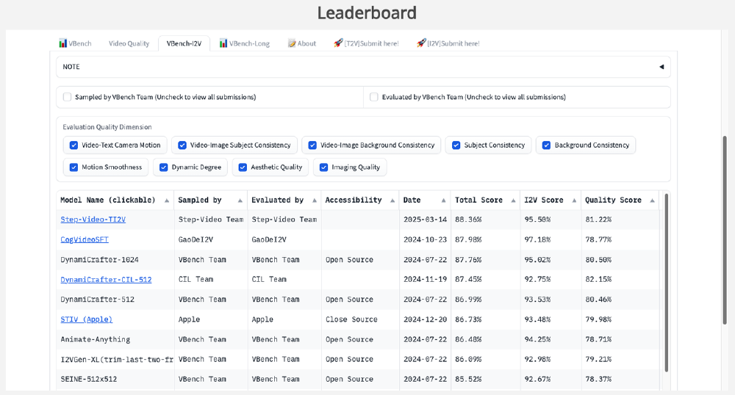The width and height of the screenshot is (735, 395).
Task: Uncheck Video-Text Camera Motion dimension
Action: (73, 145)
